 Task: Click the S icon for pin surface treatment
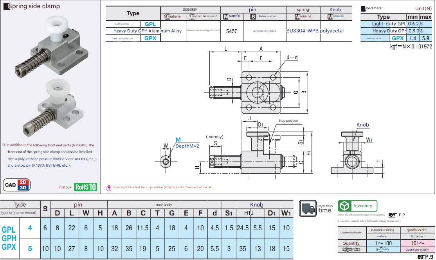tap(253, 16)
